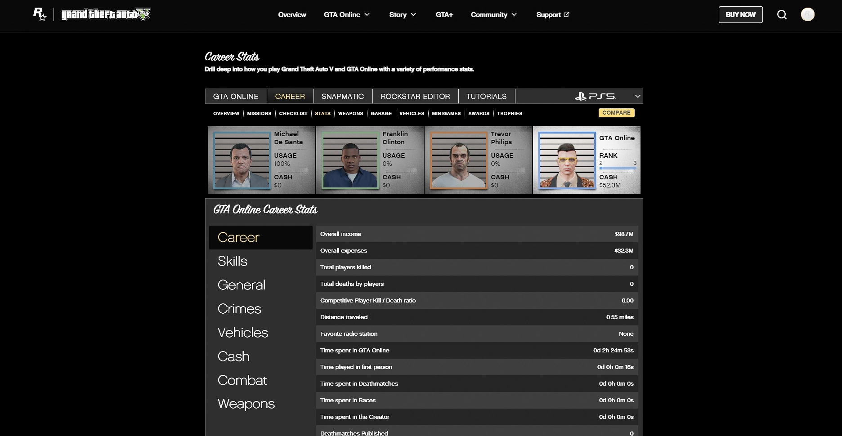Click the Buy Now button
Screen dimensions: 842x436
(740, 15)
